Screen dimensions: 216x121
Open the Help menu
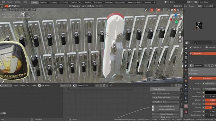[25, 2]
